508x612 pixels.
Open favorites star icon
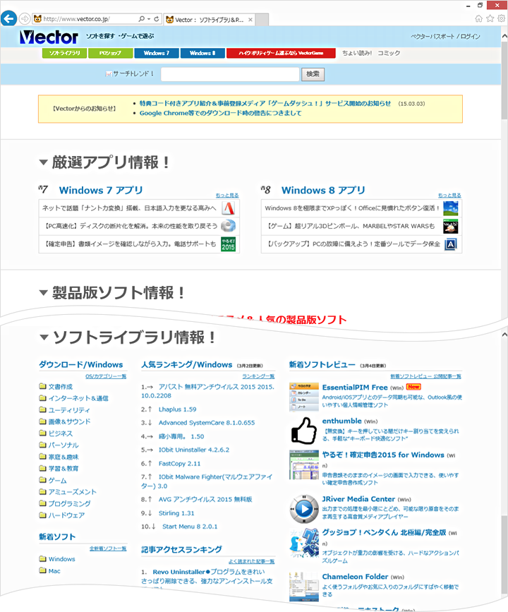pyautogui.click(x=490, y=18)
